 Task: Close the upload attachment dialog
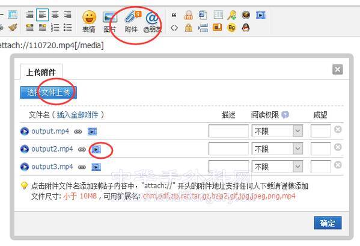[338, 69]
